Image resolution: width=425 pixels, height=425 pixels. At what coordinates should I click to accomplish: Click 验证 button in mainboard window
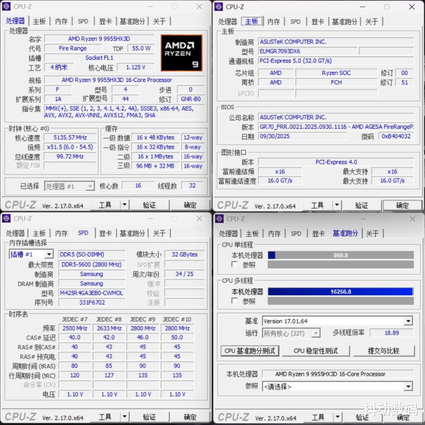tap(362, 205)
